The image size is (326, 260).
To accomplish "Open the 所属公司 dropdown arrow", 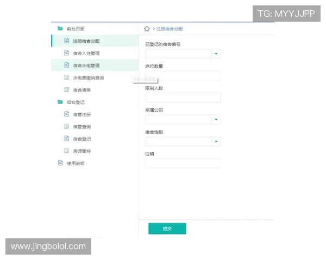I will pos(216,119).
